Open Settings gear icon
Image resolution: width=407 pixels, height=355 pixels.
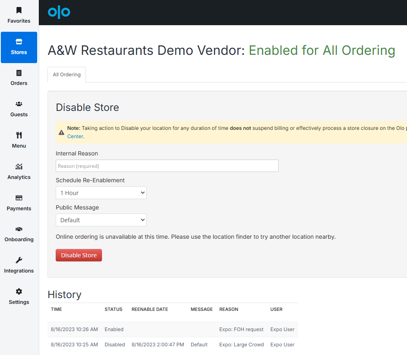19,292
